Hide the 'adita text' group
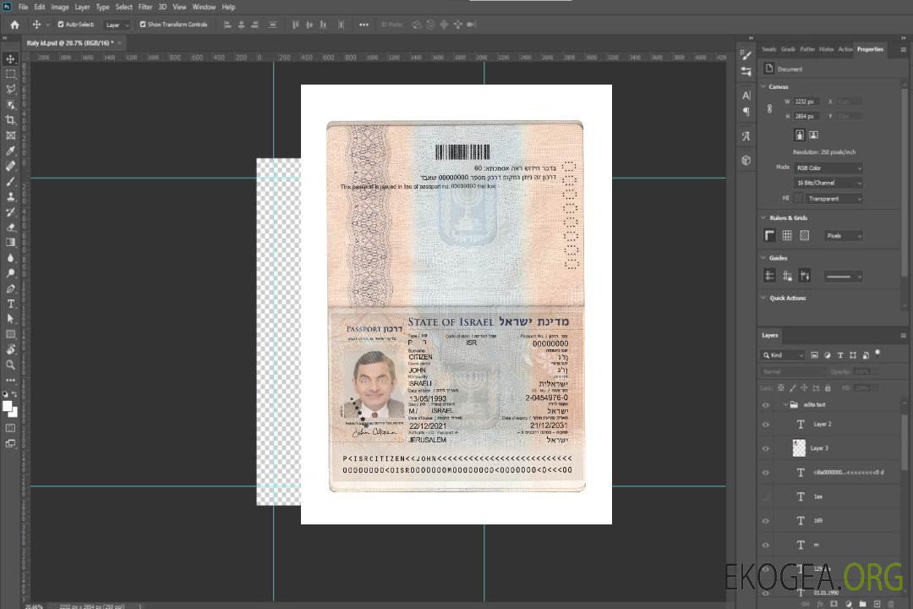913x609 pixels. coord(766,405)
